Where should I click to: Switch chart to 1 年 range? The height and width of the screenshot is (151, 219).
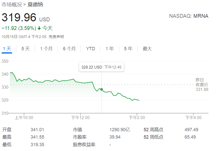click(110, 49)
